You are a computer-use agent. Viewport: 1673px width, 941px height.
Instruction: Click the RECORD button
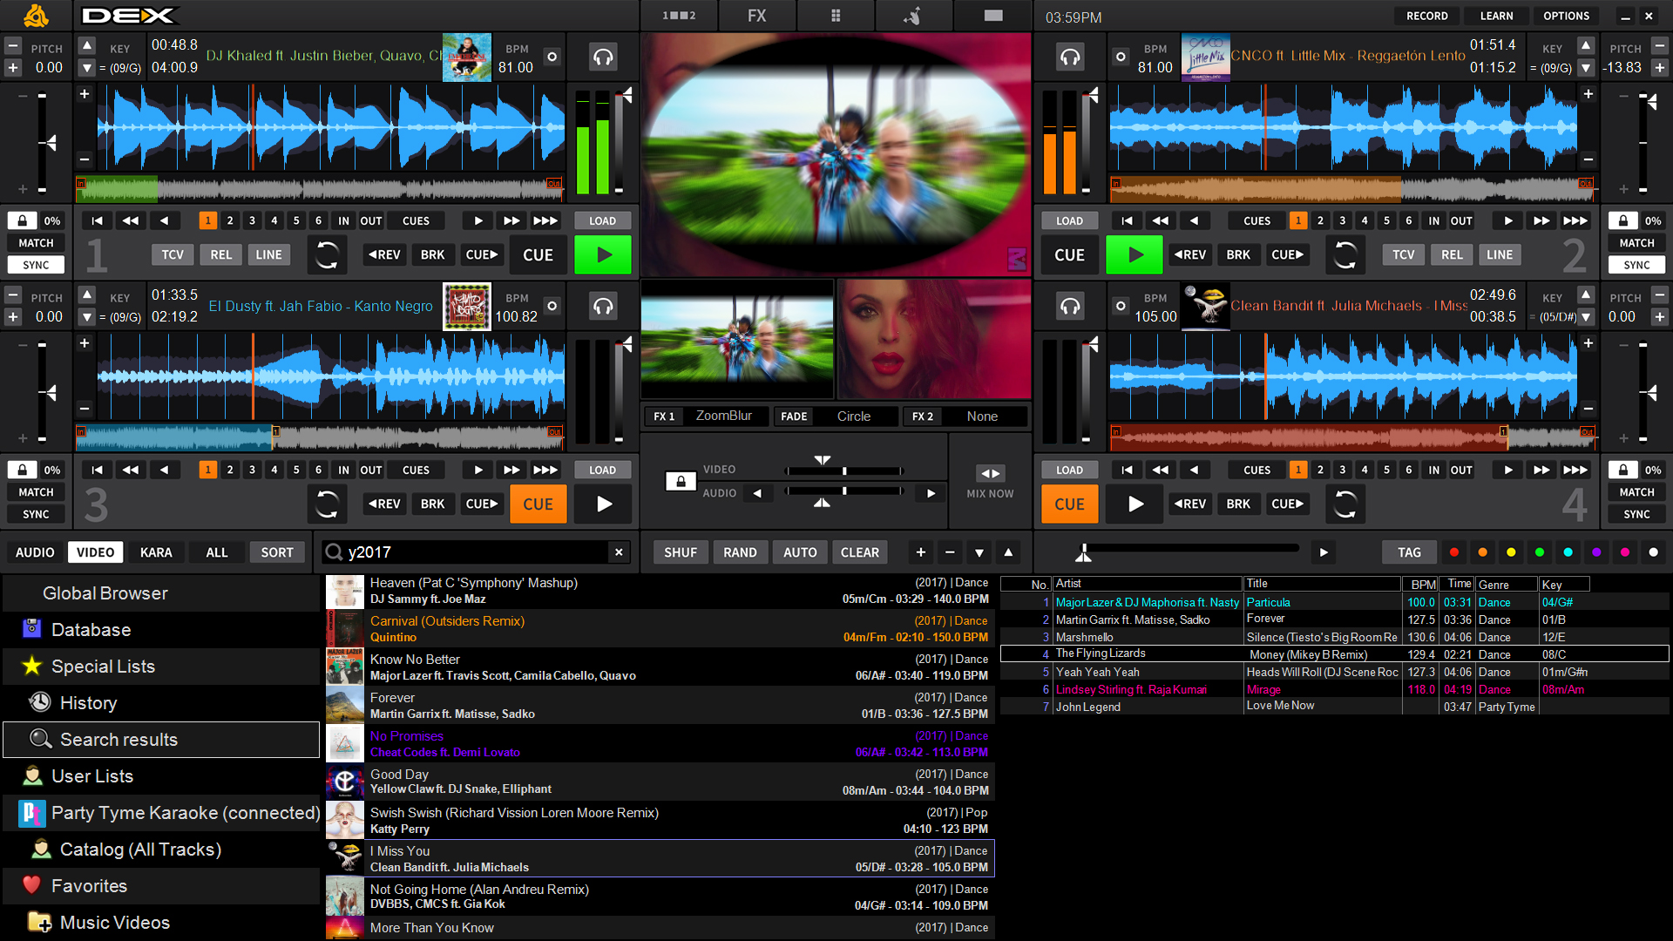(x=1426, y=16)
